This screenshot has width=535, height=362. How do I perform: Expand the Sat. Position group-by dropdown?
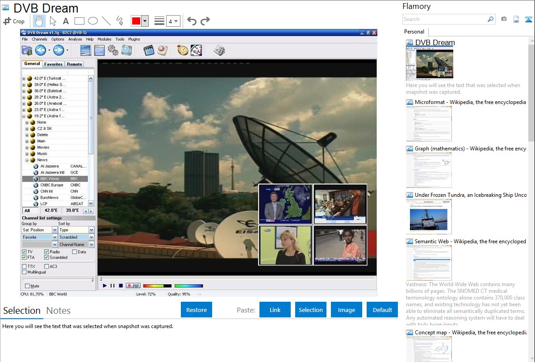click(55, 230)
